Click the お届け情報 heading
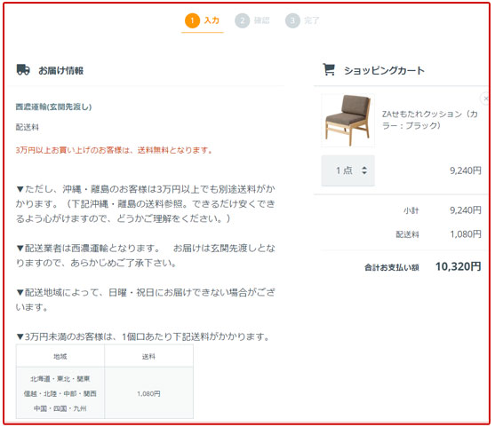The height and width of the screenshot is (427, 495). point(61,70)
